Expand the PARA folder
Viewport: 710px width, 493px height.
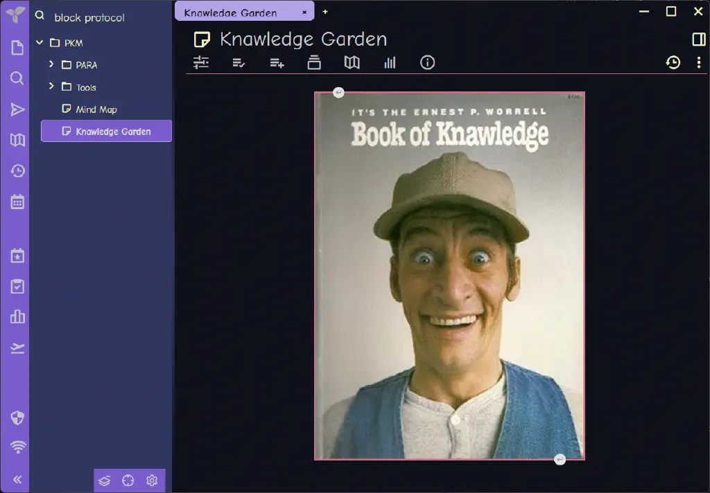(51, 64)
